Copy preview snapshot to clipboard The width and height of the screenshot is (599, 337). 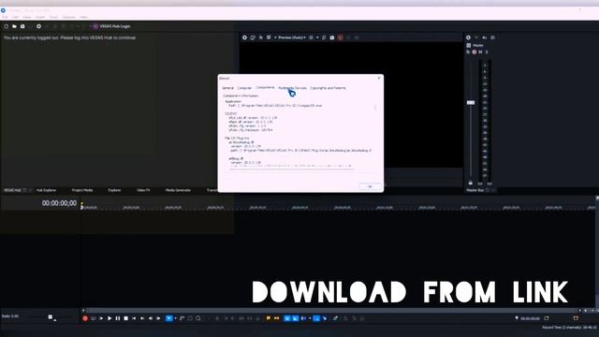pos(324,37)
